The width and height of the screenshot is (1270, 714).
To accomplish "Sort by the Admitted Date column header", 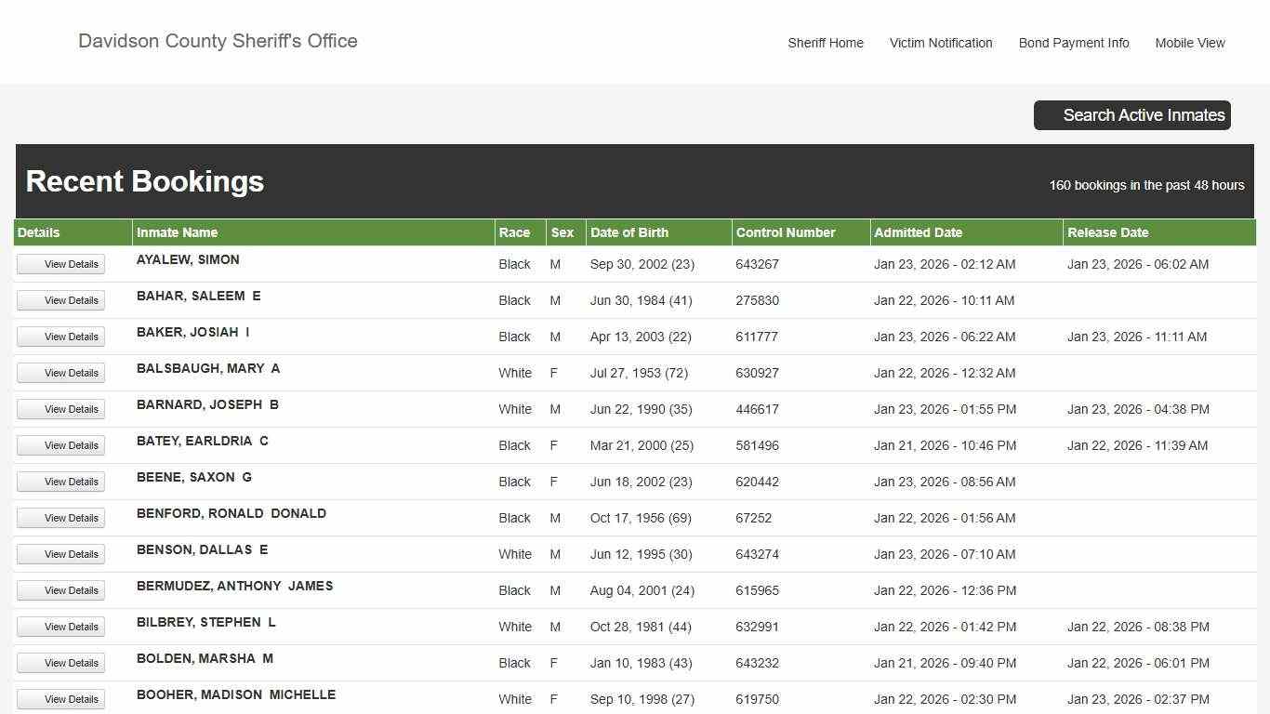I will (918, 232).
